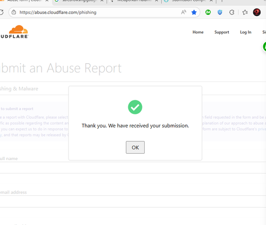Toggle the read aloud icon
266x225 pixels.
[184, 12]
